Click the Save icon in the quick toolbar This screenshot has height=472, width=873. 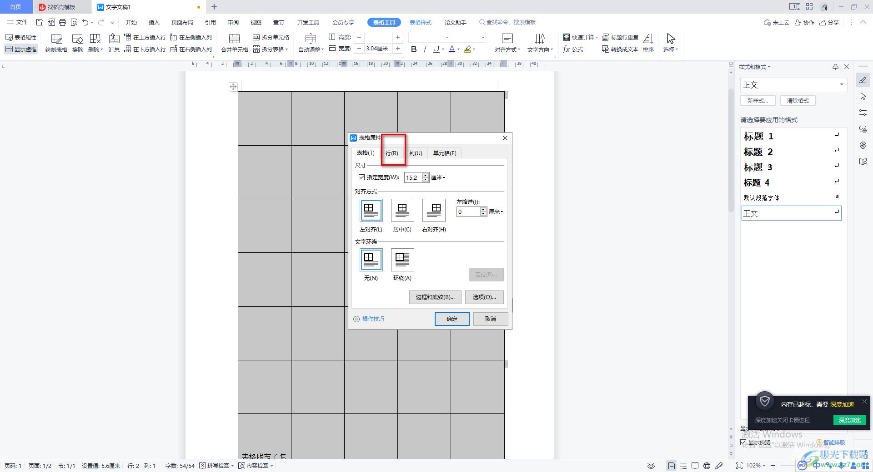[40, 22]
